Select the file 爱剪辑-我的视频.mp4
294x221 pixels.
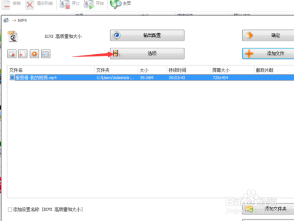point(36,78)
